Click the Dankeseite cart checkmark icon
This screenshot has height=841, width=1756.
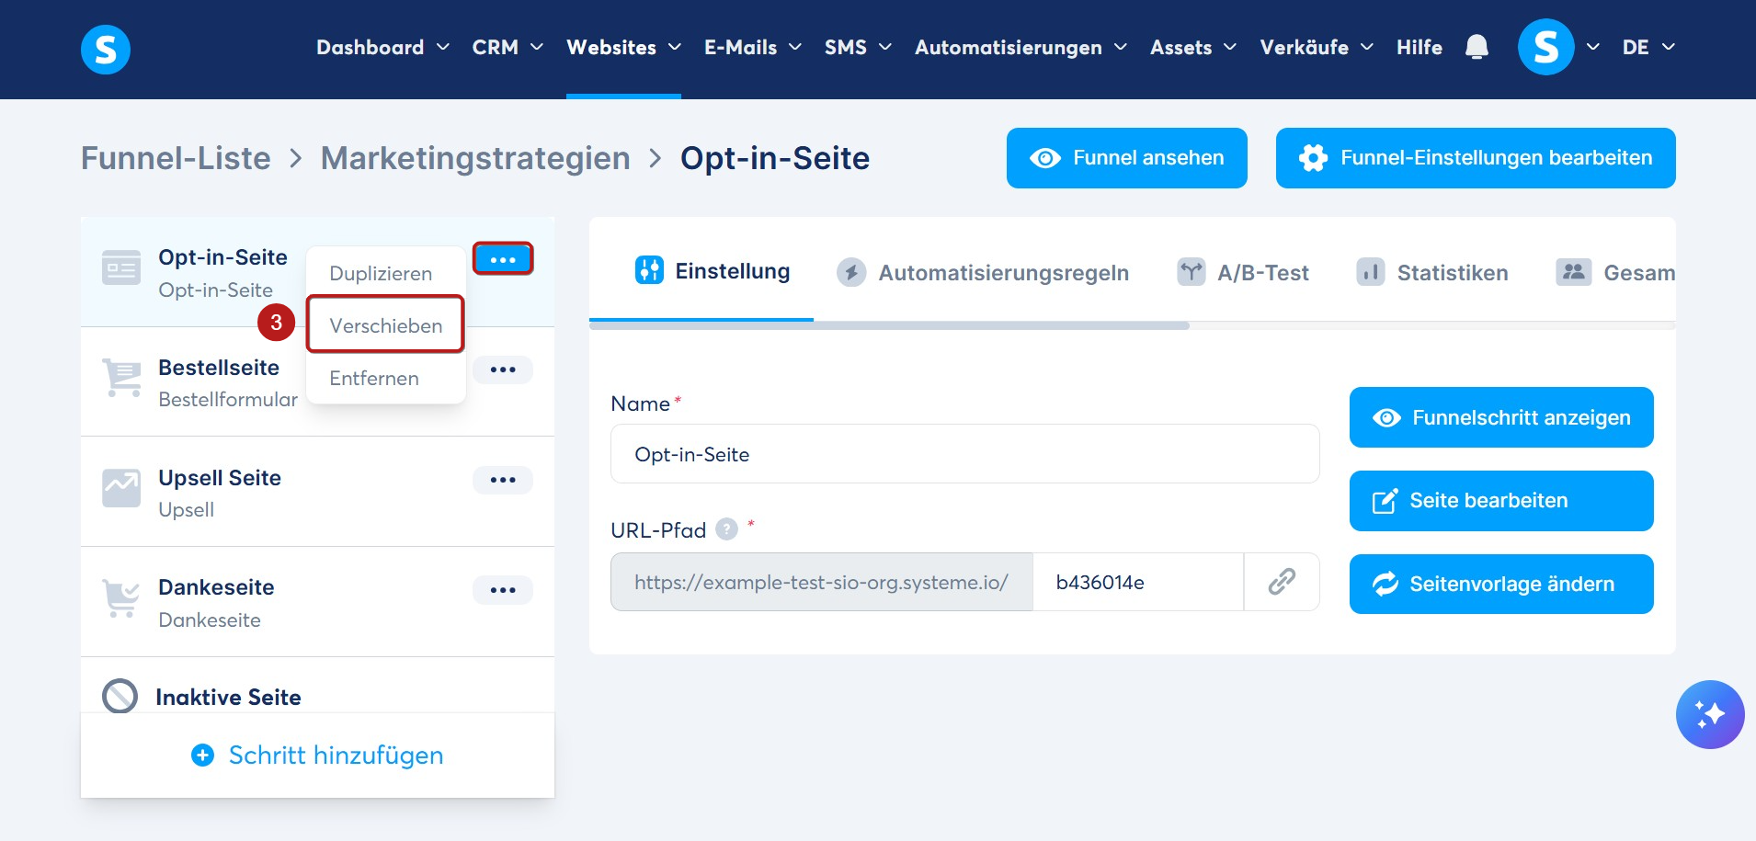point(121,598)
